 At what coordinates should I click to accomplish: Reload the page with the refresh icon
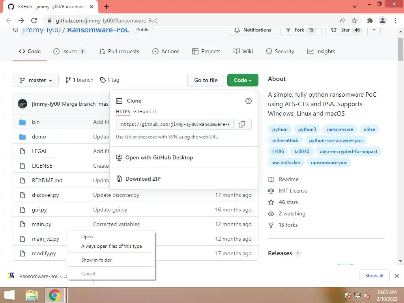34,21
